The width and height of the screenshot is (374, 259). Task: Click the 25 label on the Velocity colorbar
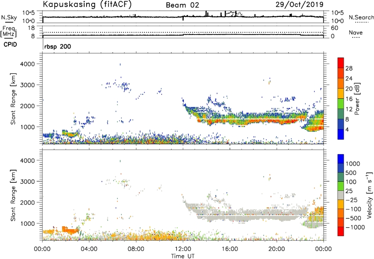349,191
